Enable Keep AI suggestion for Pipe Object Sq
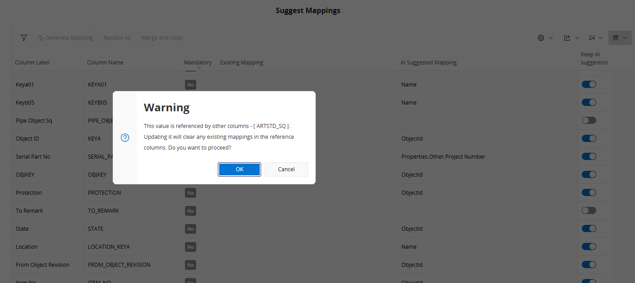The height and width of the screenshot is (283, 635). pos(589,120)
